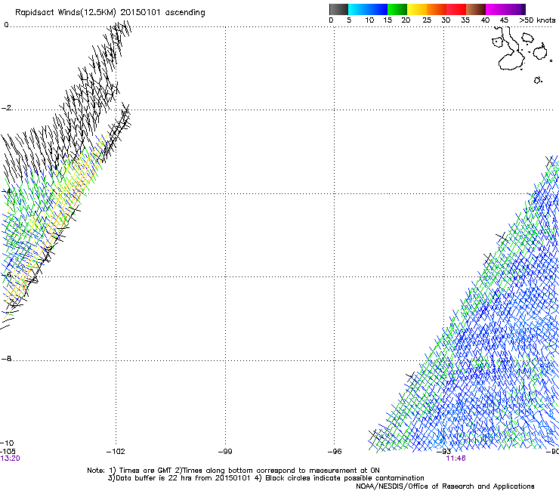Image resolution: width=559 pixels, height=491 pixels.
Task: Click the NOAA/NESDIS credit line
Action: pos(445,486)
